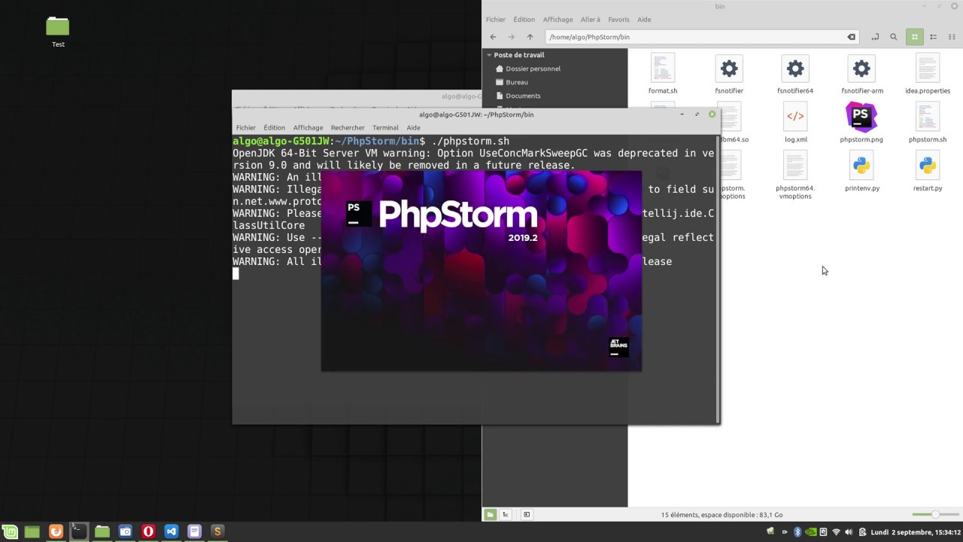Screen dimensions: 963x542
Task: Go back in the bin file manager
Action: [493, 37]
